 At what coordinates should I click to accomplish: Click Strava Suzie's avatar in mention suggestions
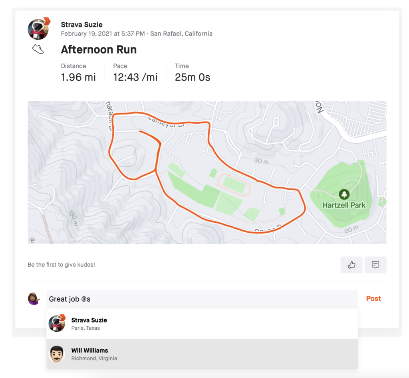point(57,324)
